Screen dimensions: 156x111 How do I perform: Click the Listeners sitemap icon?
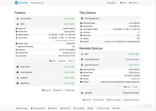(x=81, y=32)
